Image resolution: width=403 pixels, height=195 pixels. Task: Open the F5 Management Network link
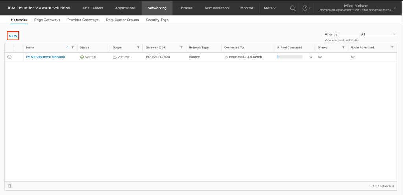pyautogui.click(x=45, y=57)
